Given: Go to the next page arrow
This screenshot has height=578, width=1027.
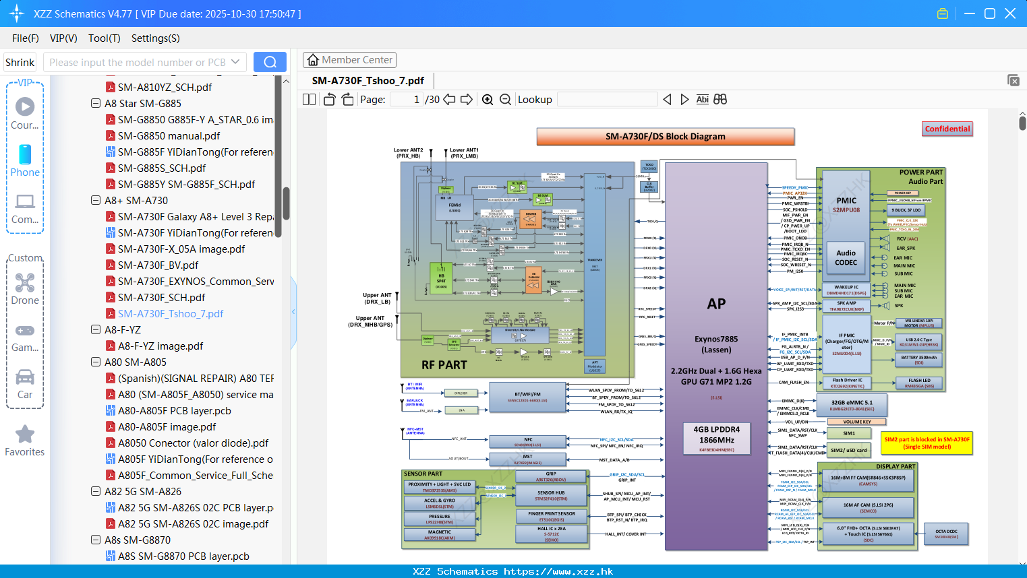Looking at the screenshot, I should pyautogui.click(x=467, y=100).
